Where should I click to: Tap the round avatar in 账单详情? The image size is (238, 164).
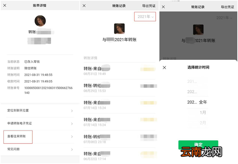pyautogui.click(x=40, y=21)
